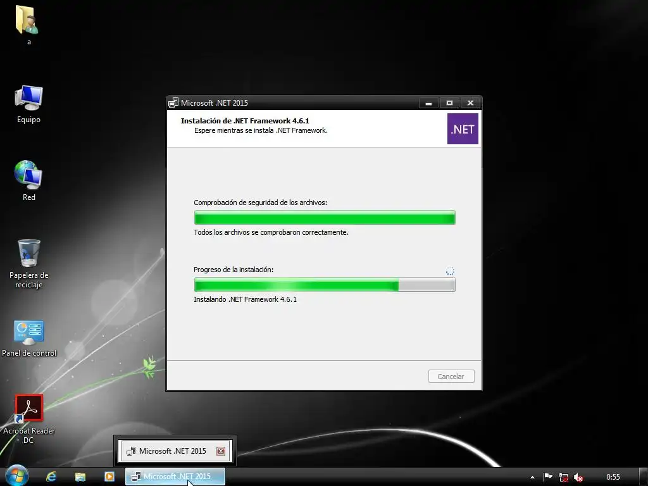648x486 pixels.
Task: Open the user folder icon named a
Action: click(x=28, y=25)
